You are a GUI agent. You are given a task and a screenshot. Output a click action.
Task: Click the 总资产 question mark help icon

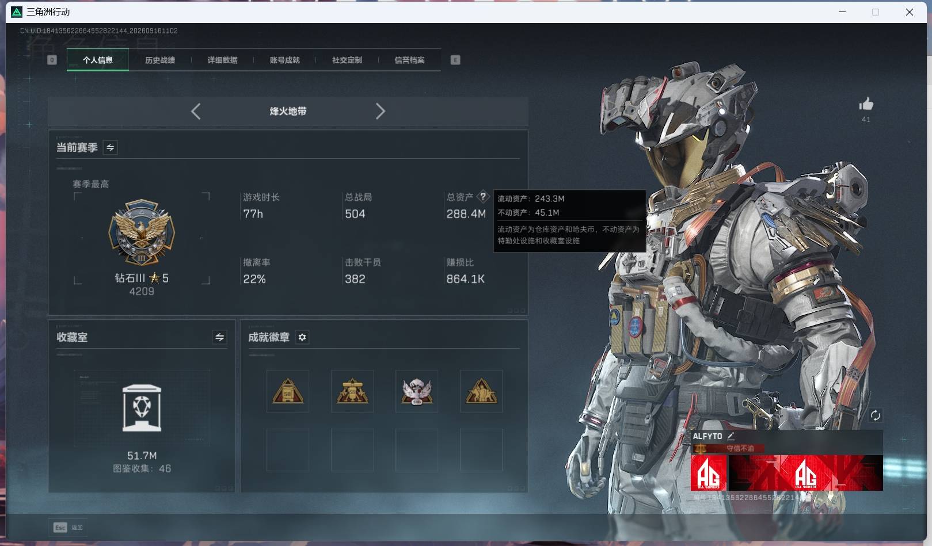[x=483, y=197]
